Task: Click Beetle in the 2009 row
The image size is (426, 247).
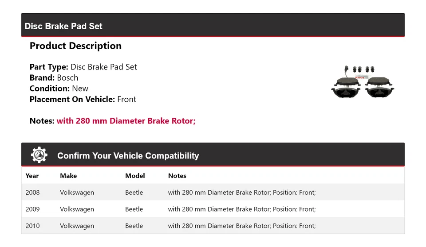Action: pos(134,209)
